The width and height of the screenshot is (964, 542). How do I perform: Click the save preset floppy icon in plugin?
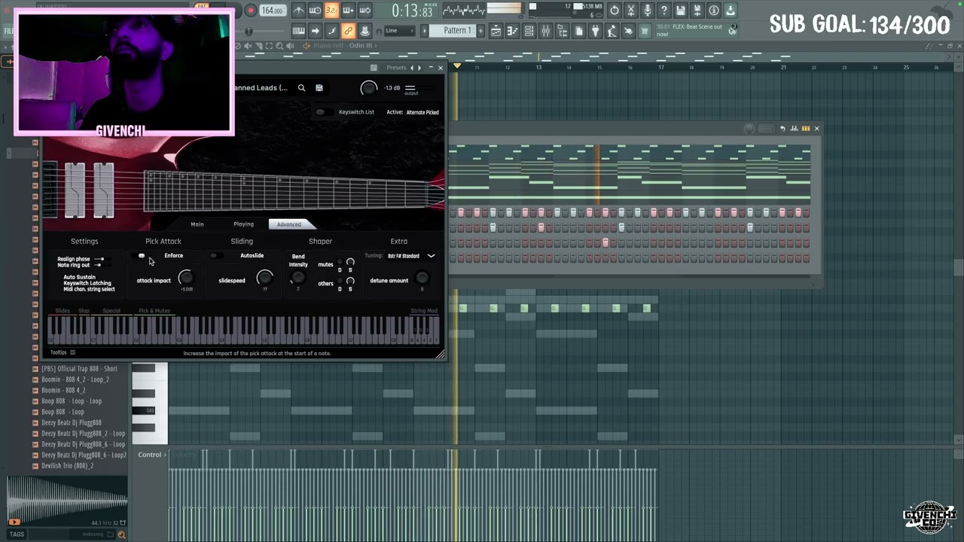click(319, 88)
